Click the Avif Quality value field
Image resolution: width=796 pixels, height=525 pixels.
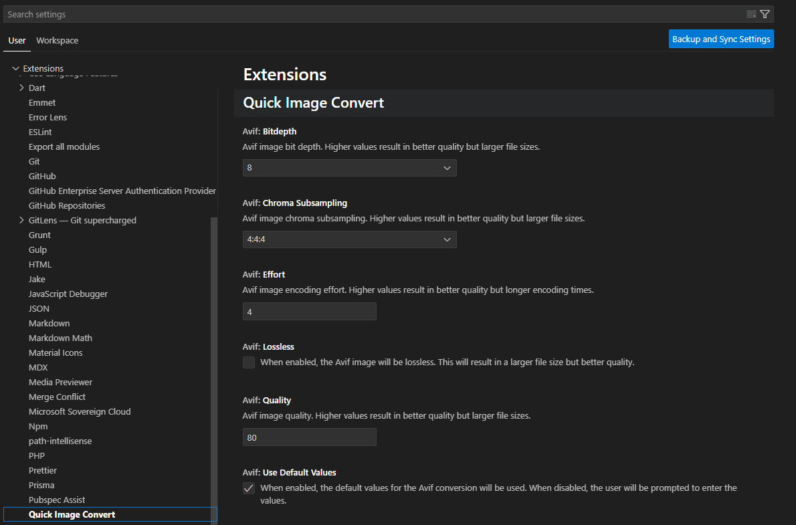(309, 437)
